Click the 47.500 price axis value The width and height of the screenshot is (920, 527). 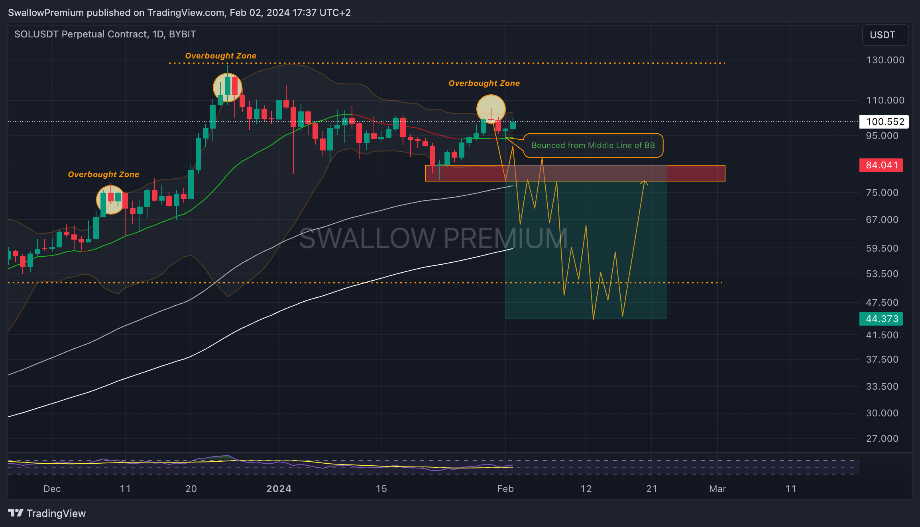(x=882, y=303)
